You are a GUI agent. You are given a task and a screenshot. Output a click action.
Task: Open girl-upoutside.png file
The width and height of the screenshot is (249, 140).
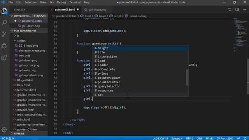click(31, 75)
